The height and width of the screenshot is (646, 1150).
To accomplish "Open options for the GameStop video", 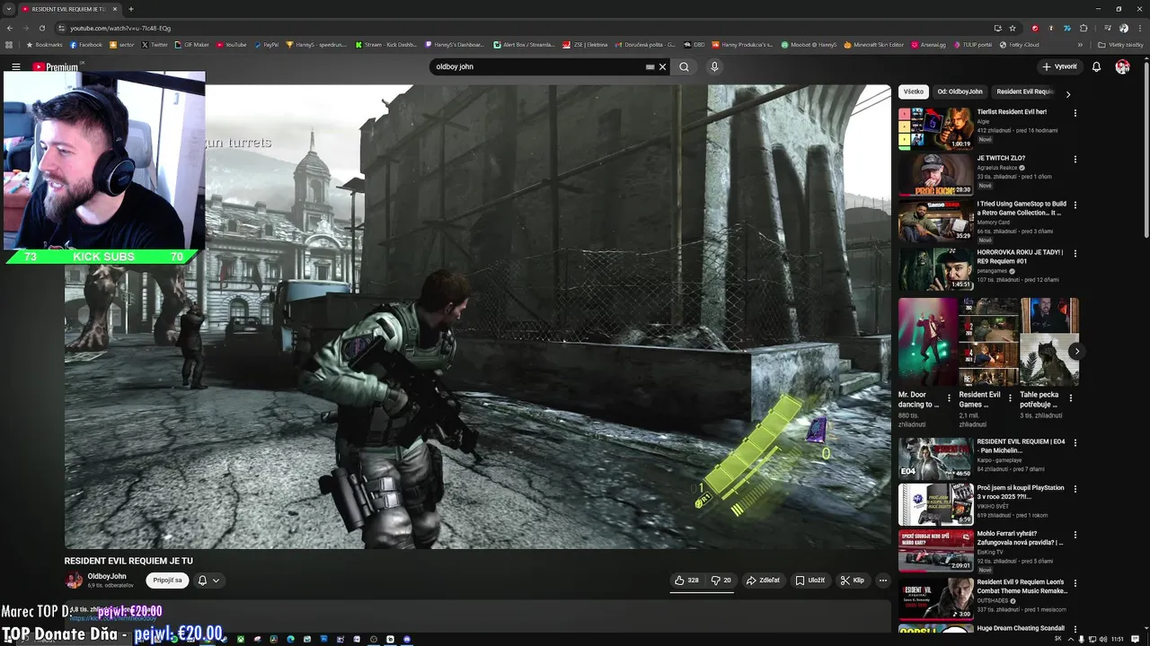I will 1075,205.
